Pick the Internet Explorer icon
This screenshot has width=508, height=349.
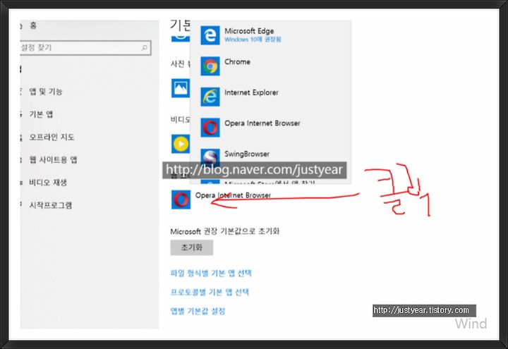210,97
